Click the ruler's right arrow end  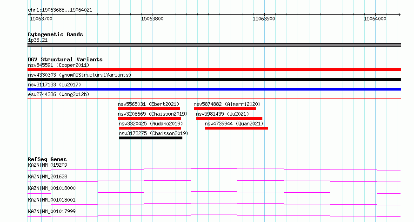click(x=399, y=15)
